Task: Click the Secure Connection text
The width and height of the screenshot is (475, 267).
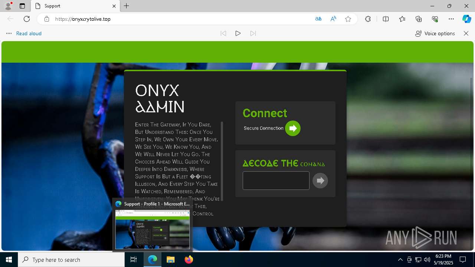Action: [263, 128]
